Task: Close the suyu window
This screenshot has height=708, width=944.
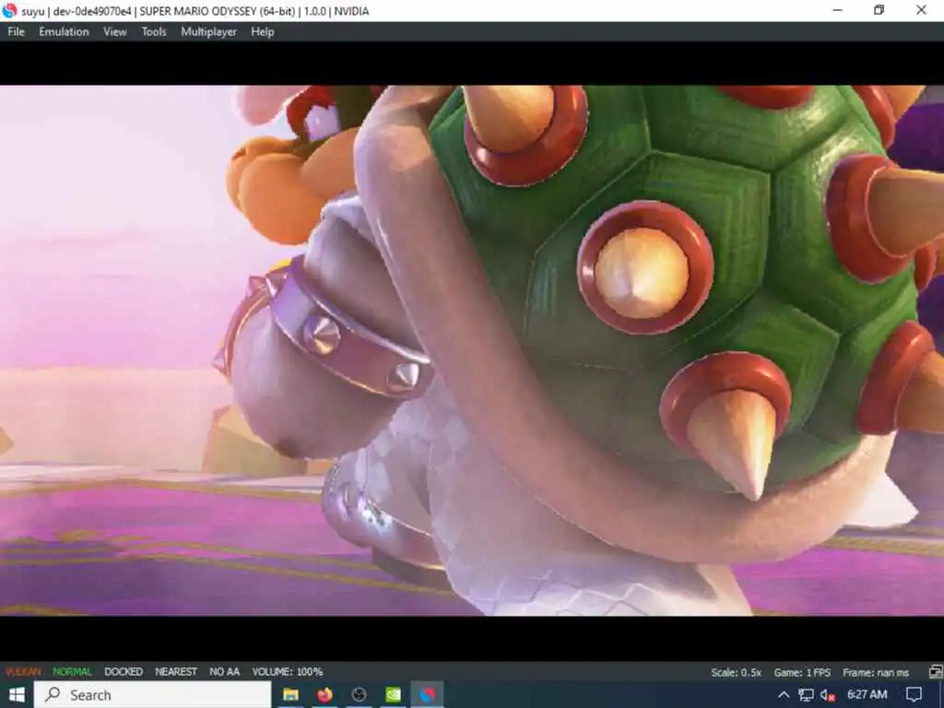Action: [x=921, y=10]
